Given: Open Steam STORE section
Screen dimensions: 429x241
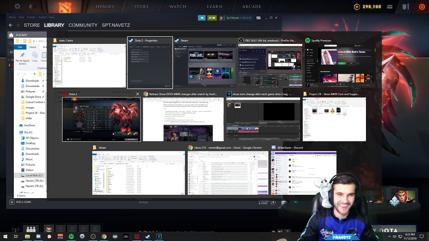Looking at the screenshot, I should pyautogui.click(x=32, y=25).
